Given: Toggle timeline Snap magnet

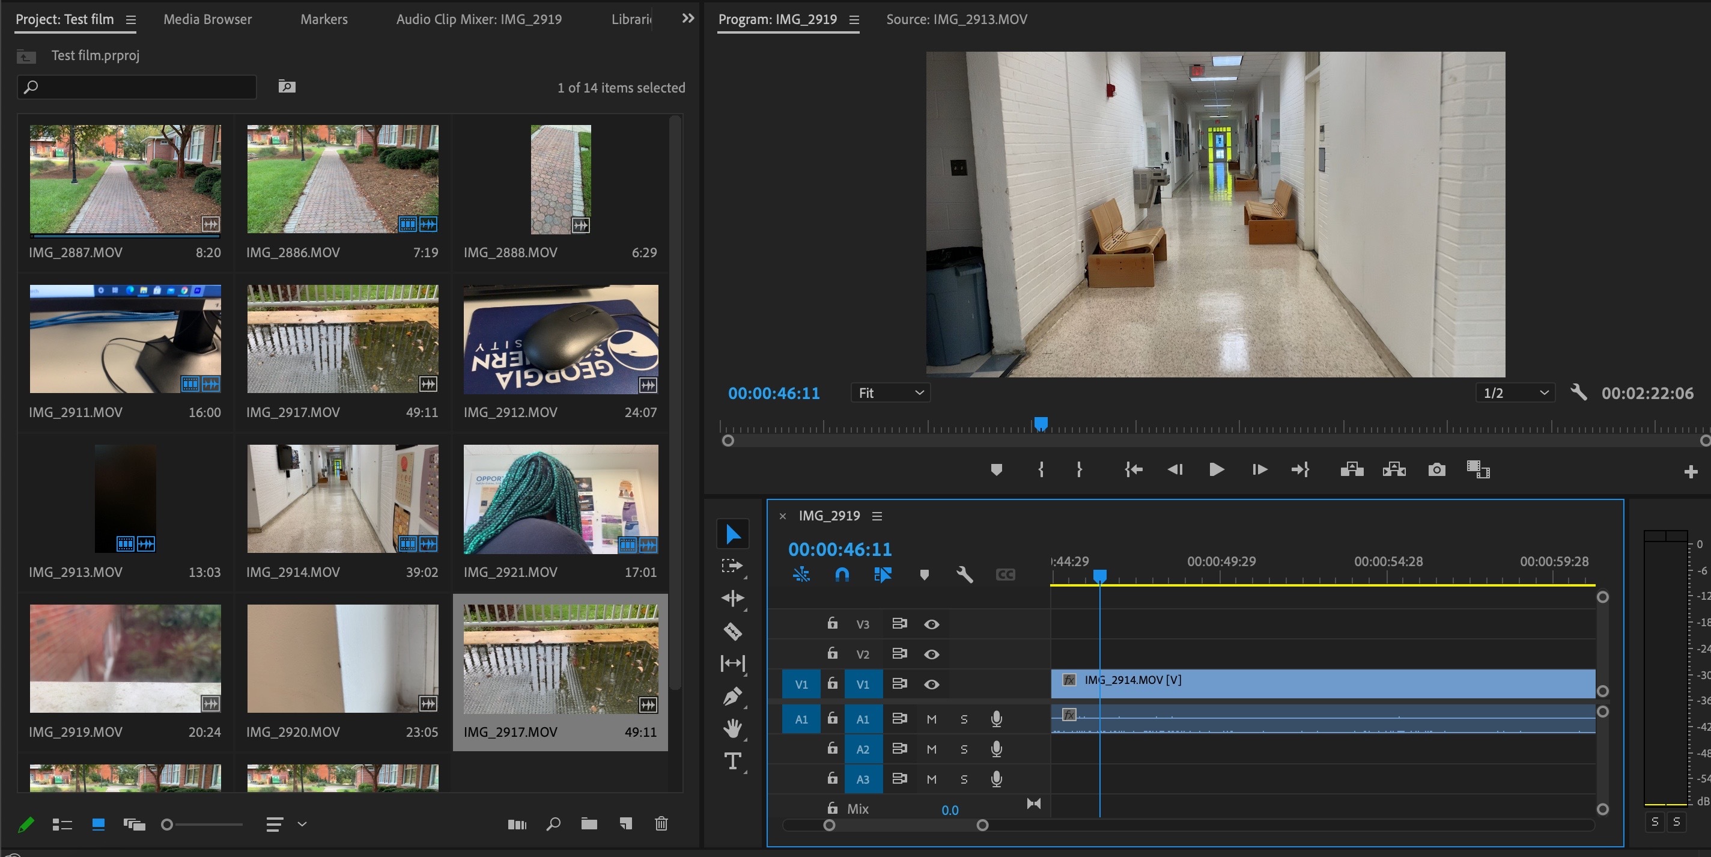Looking at the screenshot, I should click(x=842, y=575).
